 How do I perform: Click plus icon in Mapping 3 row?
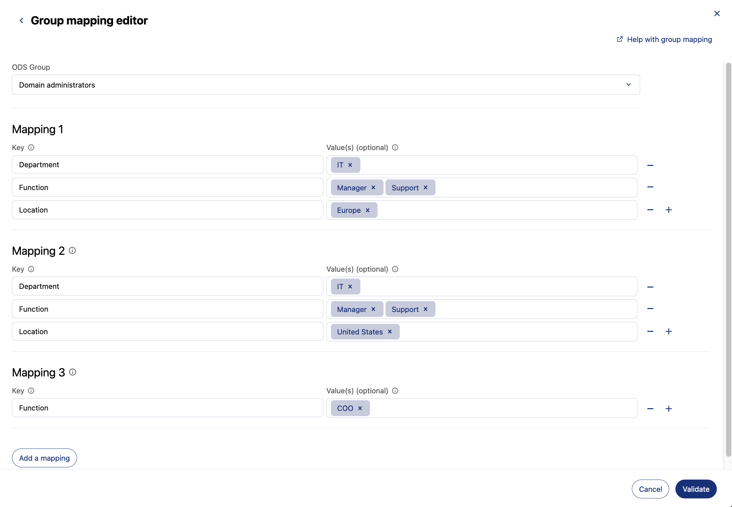(669, 409)
